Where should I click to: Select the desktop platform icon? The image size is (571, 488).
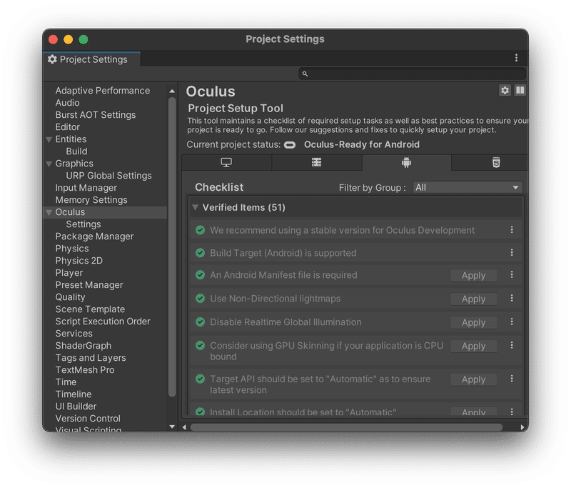[x=228, y=162]
